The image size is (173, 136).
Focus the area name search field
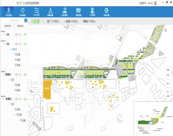[x=13, y=20]
